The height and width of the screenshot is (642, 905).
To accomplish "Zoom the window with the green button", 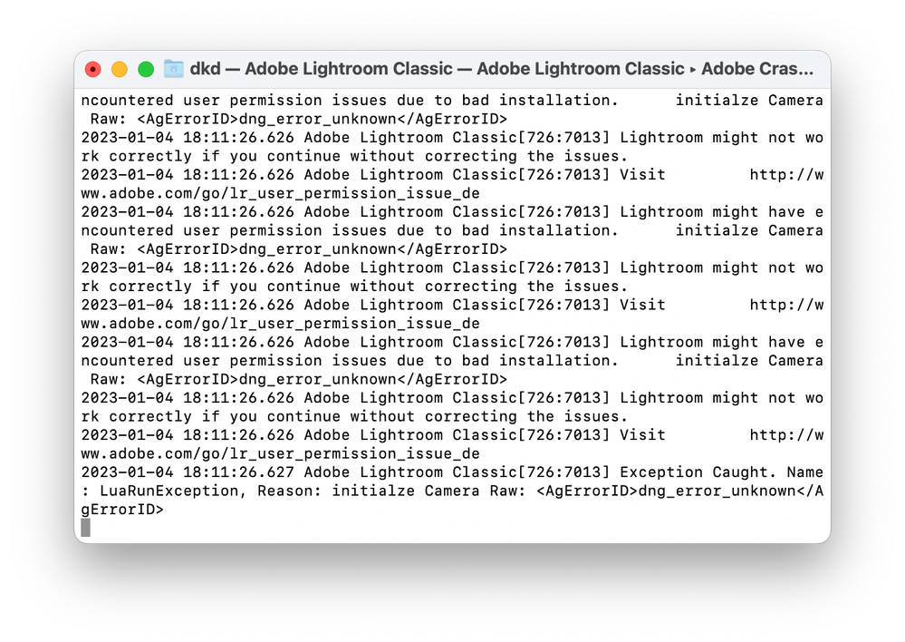I will point(146,69).
